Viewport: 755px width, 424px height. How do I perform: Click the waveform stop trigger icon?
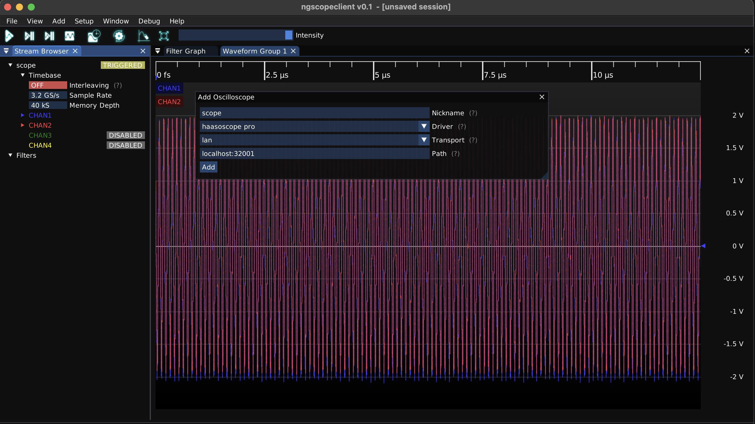click(x=70, y=36)
